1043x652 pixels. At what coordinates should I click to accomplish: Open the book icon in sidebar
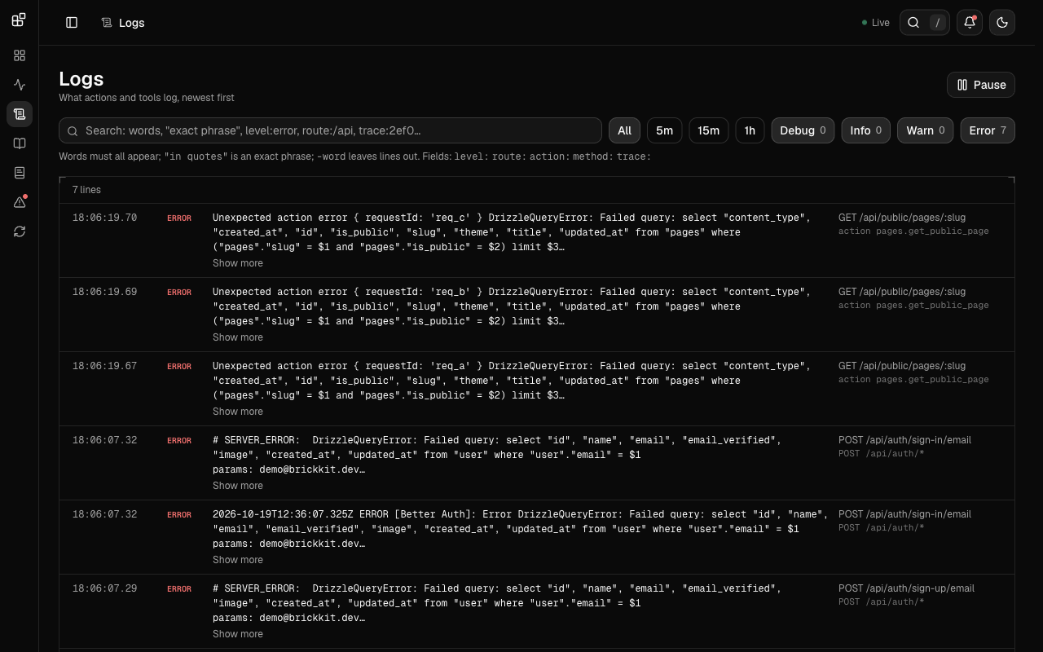(x=20, y=143)
